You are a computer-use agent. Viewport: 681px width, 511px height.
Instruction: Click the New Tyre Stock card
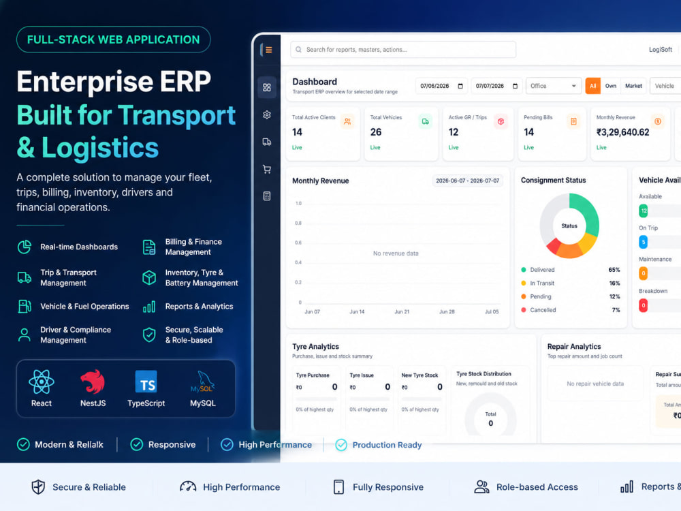422,400
